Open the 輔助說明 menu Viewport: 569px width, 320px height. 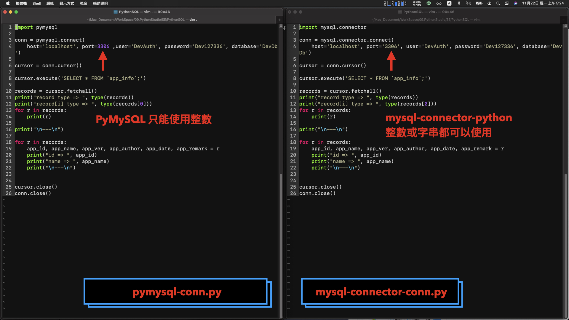(100, 3)
